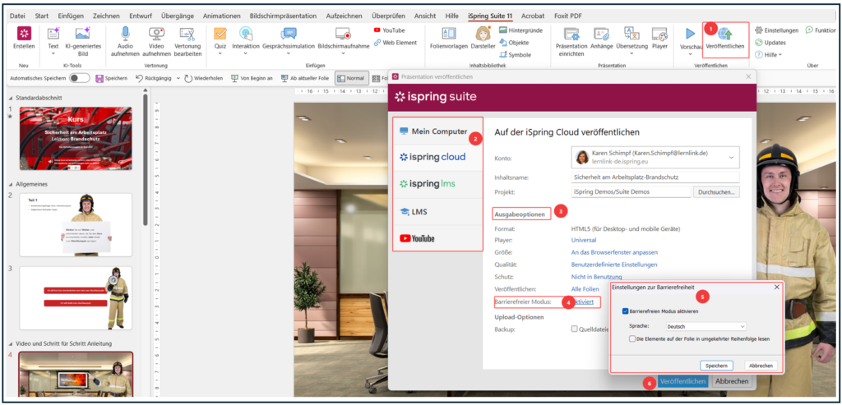842x405 pixels.
Task: Collapse the Standardabschnitt section
Action: click(x=12, y=98)
